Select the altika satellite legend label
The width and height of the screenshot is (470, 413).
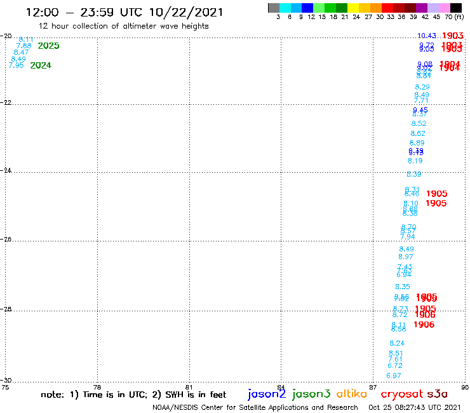tap(352, 394)
